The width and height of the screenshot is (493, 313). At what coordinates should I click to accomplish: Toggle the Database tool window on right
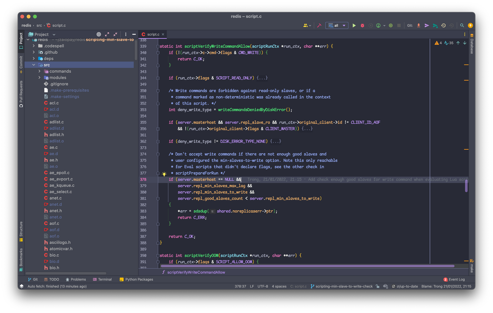[x=472, y=44]
